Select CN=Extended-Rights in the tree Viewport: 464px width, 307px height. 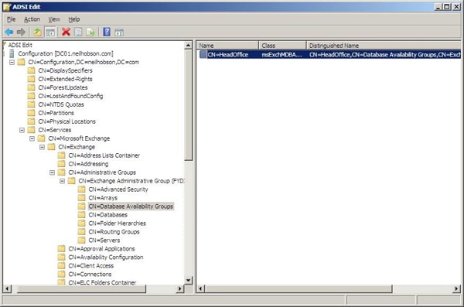(x=66, y=79)
